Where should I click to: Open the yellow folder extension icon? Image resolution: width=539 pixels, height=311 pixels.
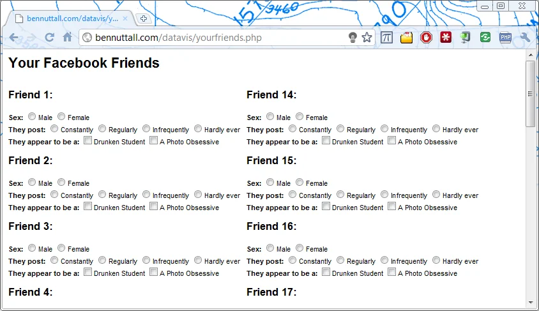pyautogui.click(x=406, y=37)
